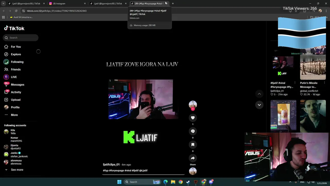330x186 pixels.
Task: Click the TikTok search field
Action: [x=21, y=38]
